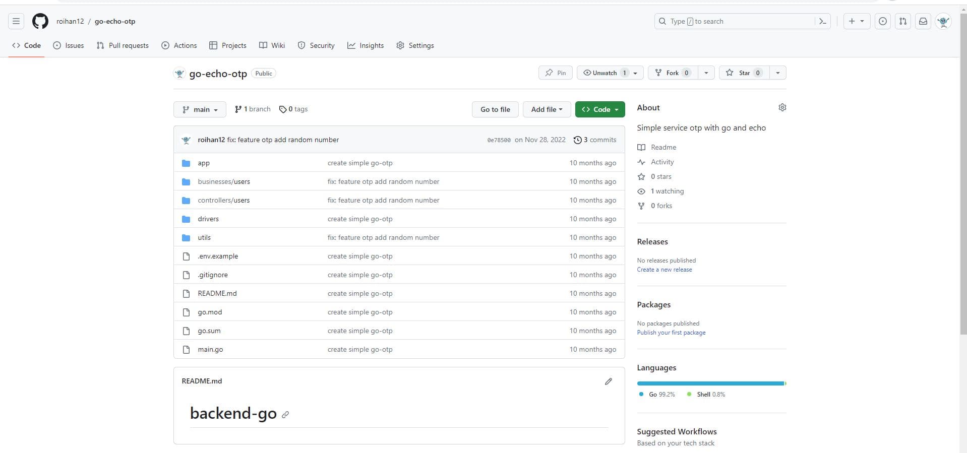Switch to the Actions tab
This screenshot has width=967, height=453.
point(179,45)
